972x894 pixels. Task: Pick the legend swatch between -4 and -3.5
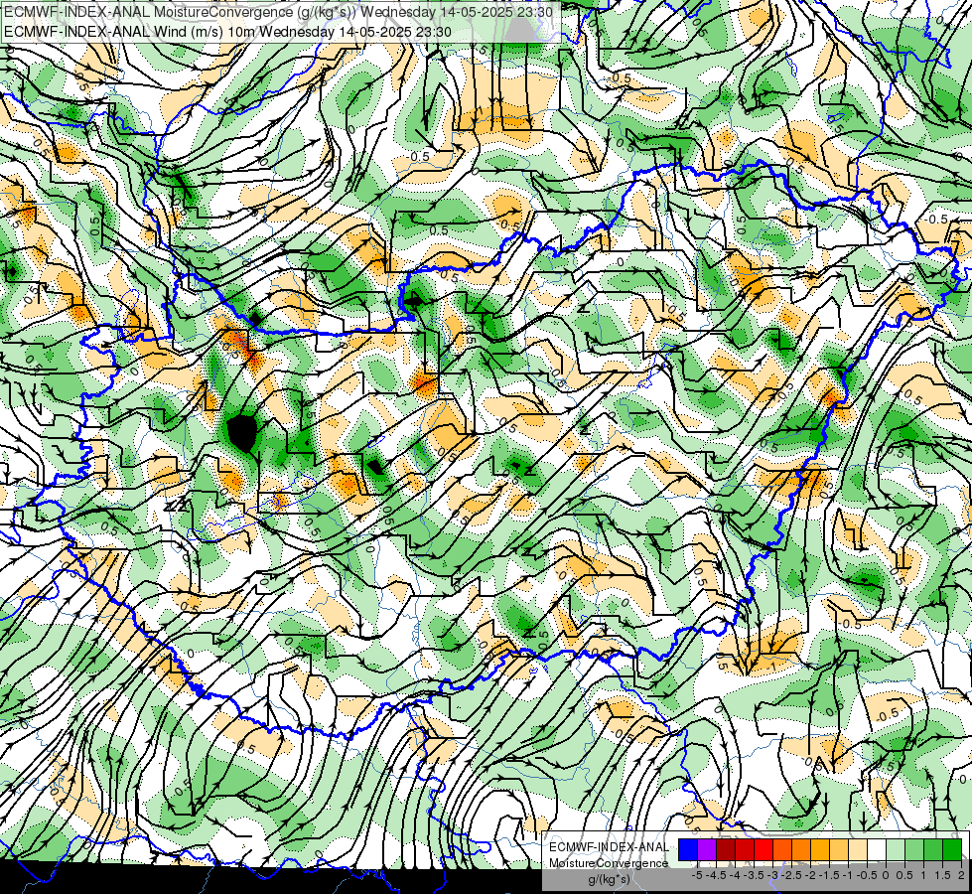[x=745, y=849]
